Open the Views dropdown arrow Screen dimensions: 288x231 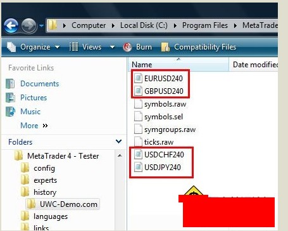112,47
